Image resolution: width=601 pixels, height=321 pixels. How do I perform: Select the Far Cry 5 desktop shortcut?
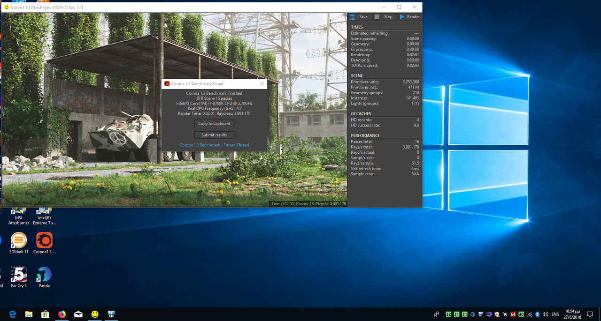pos(19,277)
